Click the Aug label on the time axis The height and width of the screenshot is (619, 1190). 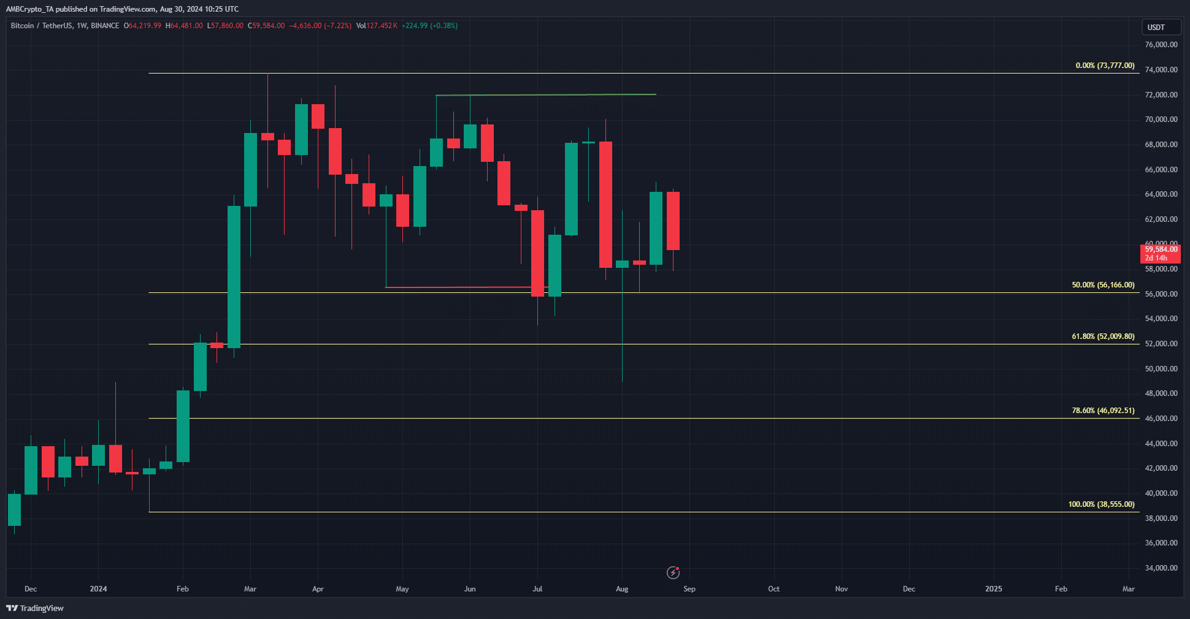pos(622,589)
